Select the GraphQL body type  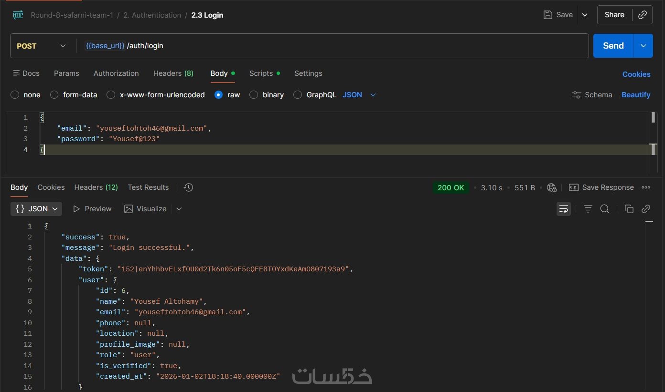pos(298,95)
